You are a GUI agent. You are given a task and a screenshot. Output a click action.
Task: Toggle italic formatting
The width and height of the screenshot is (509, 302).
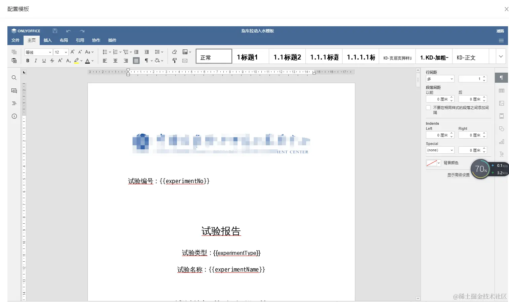point(36,61)
